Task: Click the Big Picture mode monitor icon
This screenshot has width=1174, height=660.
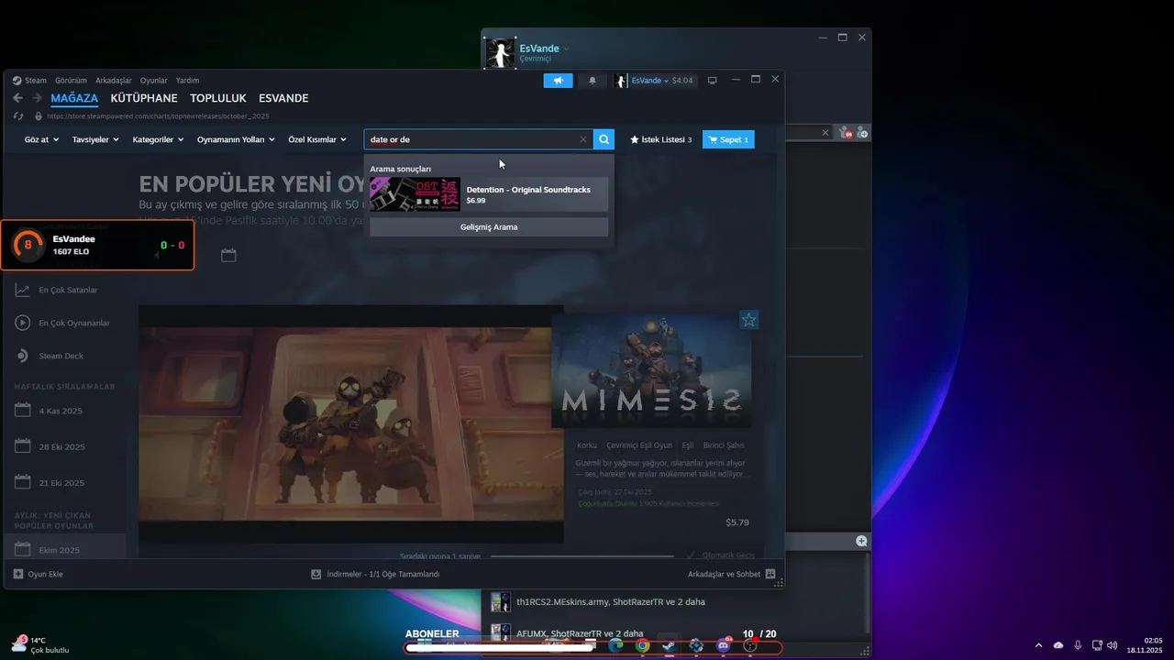Action: coord(712,81)
